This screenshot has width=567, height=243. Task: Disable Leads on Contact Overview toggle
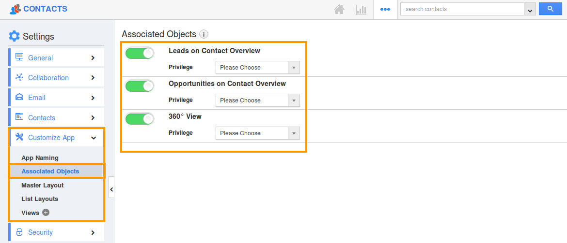[140, 53]
